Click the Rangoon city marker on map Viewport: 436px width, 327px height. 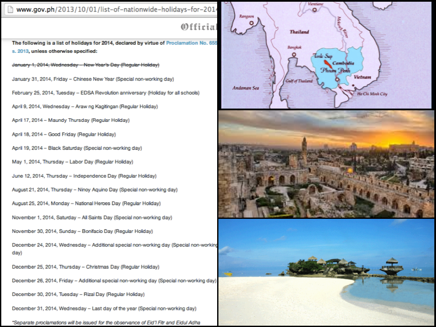(x=252, y=22)
